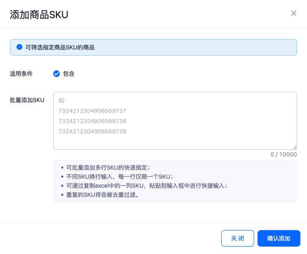Click the 0 / 10000 character counter
307x254 pixels.
pyautogui.click(x=283, y=154)
